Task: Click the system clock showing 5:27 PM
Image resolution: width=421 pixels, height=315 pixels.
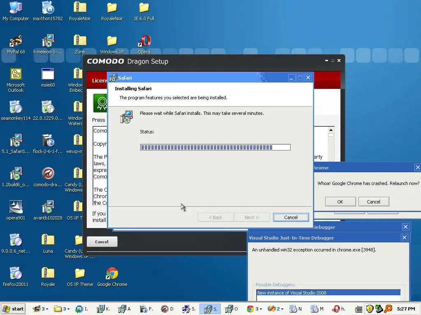Action: [406, 309]
